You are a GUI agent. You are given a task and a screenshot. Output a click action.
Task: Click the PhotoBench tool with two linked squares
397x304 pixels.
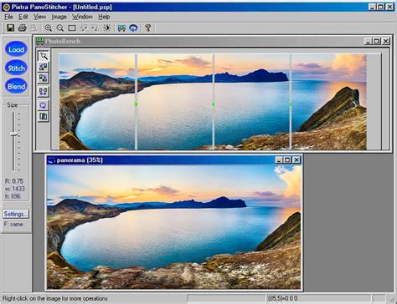tap(44, 92)
